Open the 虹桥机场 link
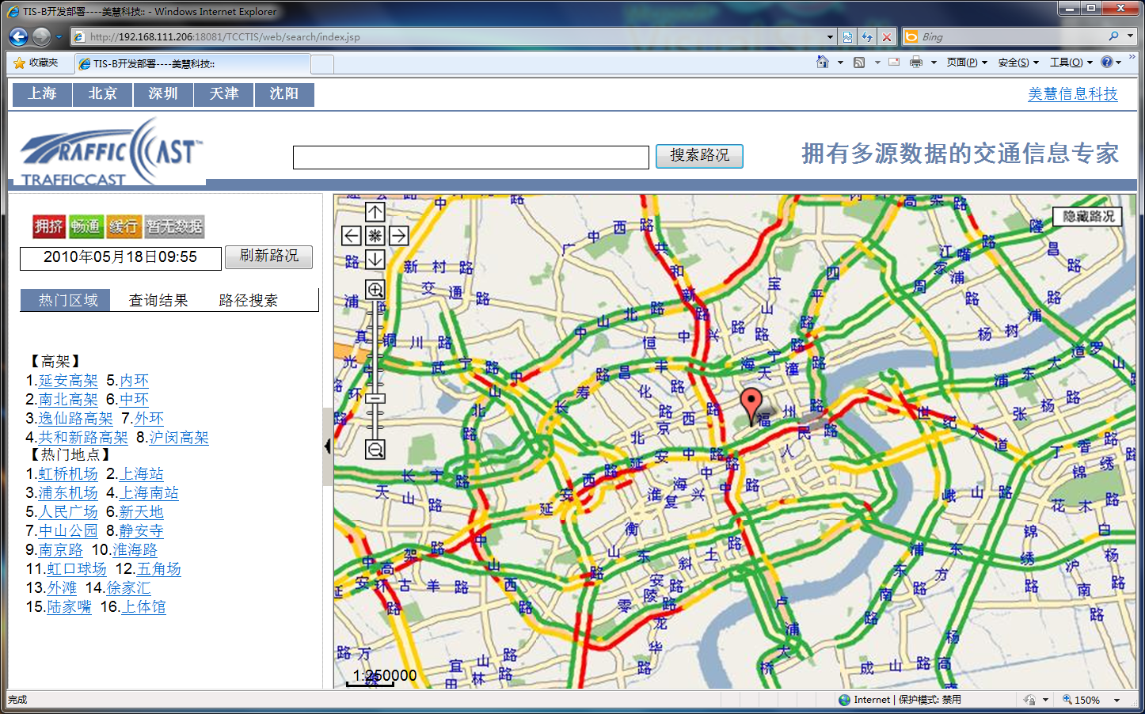The width and height of the screenshot is (1145, 714). tap(68, 473)
